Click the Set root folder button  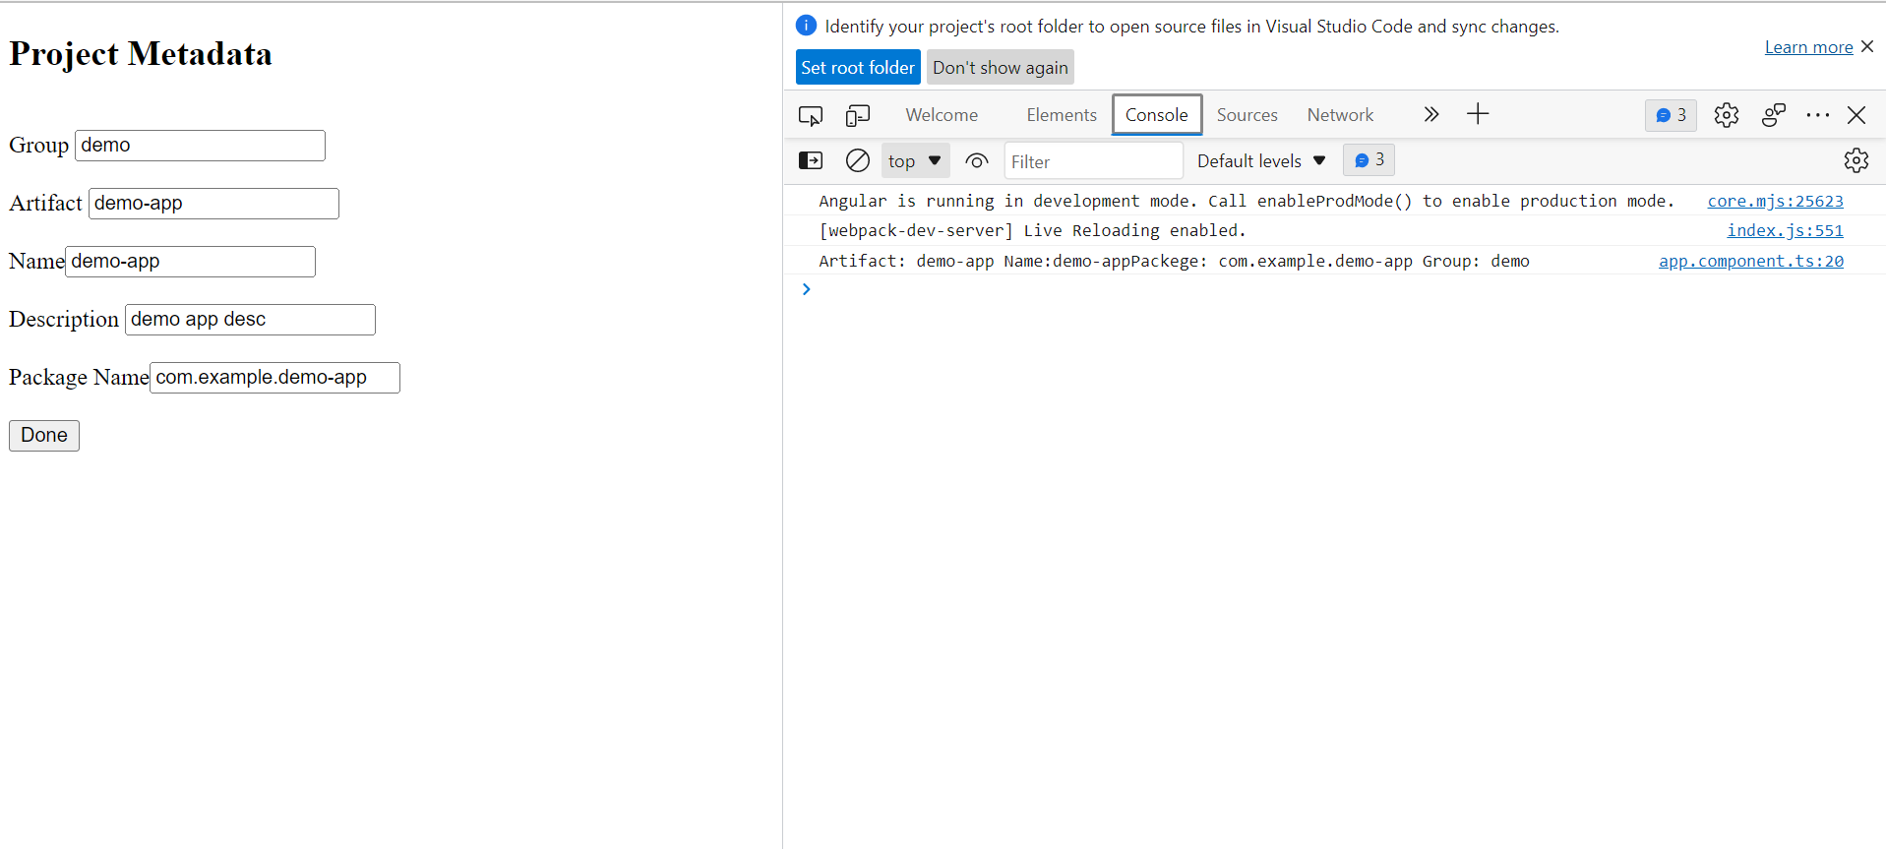[x=858, y=67]
